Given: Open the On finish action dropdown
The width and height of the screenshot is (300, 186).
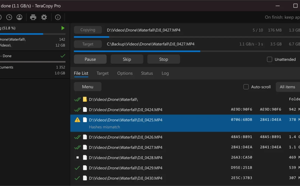Looking at the screenshot, I should point(282,17).
